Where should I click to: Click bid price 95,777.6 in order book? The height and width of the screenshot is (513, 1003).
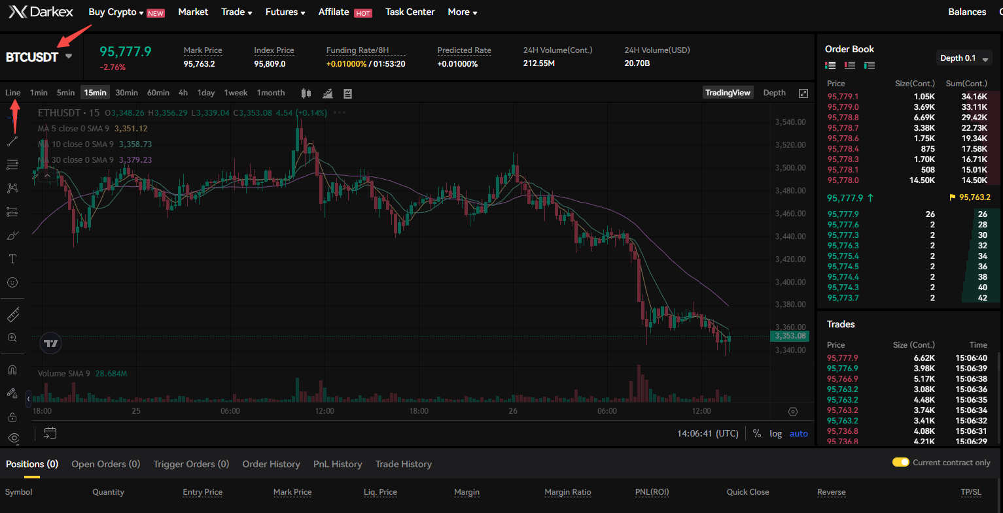point(843,225)
